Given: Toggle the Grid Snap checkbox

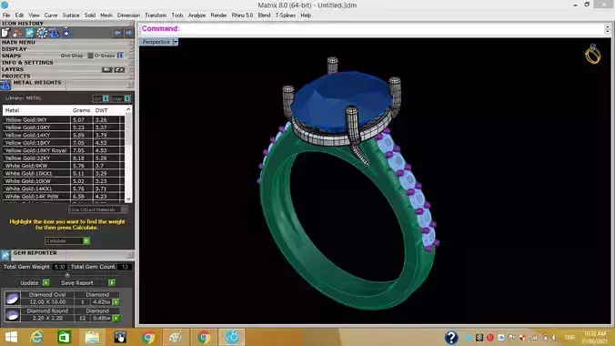Looking at the screenshot, I should coord(90,56).
